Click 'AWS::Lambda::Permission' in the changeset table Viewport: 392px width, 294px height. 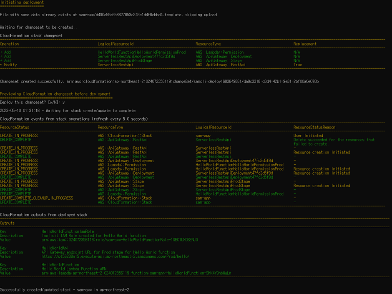(220, 52)
